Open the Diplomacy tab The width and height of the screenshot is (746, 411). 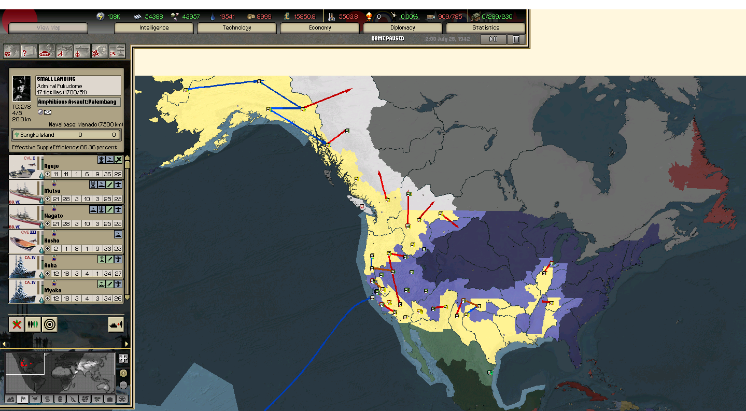(403, 27)
